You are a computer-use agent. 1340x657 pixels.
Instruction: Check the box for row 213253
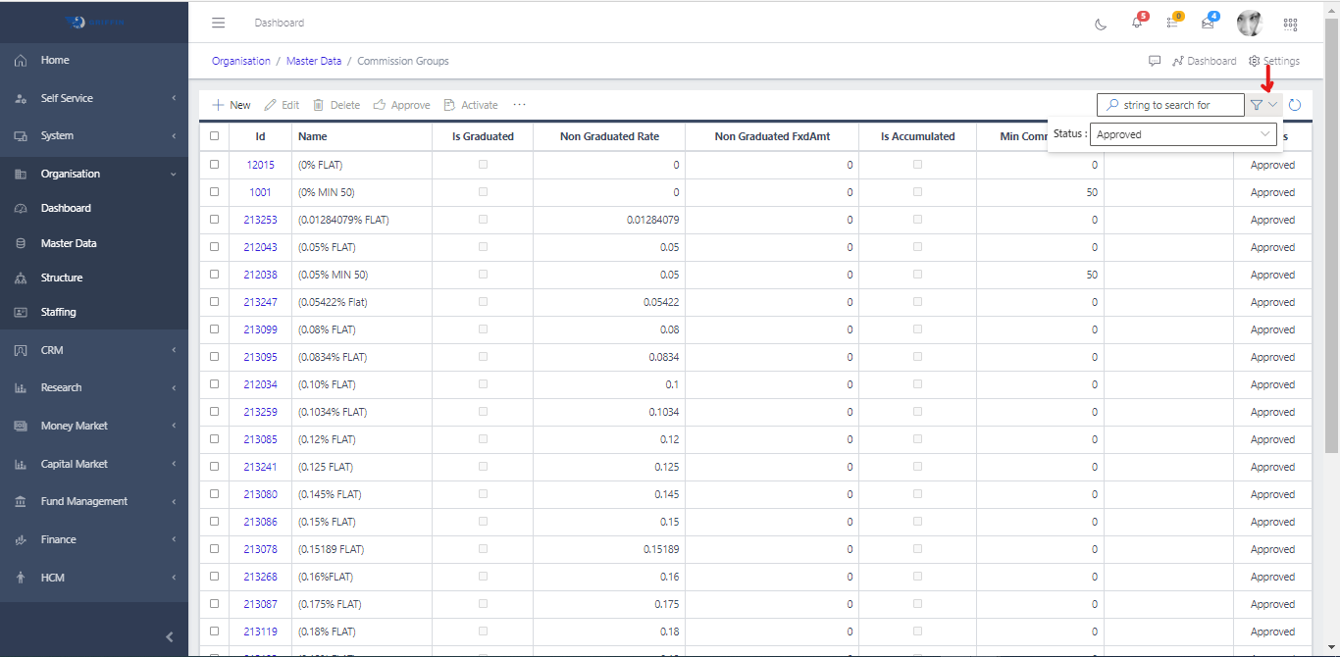tap(214, 220)
